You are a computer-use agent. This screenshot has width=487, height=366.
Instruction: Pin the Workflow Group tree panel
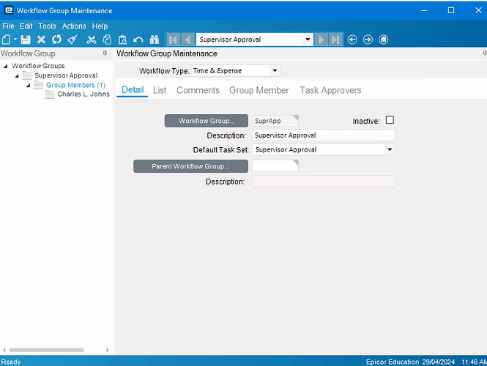tap(105, 53)
